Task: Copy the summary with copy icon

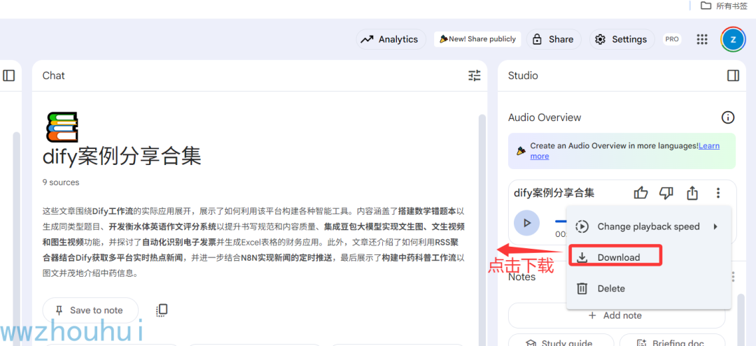Action: click(162, 310)
